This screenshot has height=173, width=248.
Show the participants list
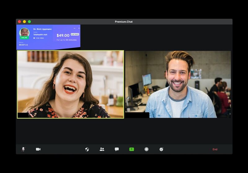pos(102,149)
